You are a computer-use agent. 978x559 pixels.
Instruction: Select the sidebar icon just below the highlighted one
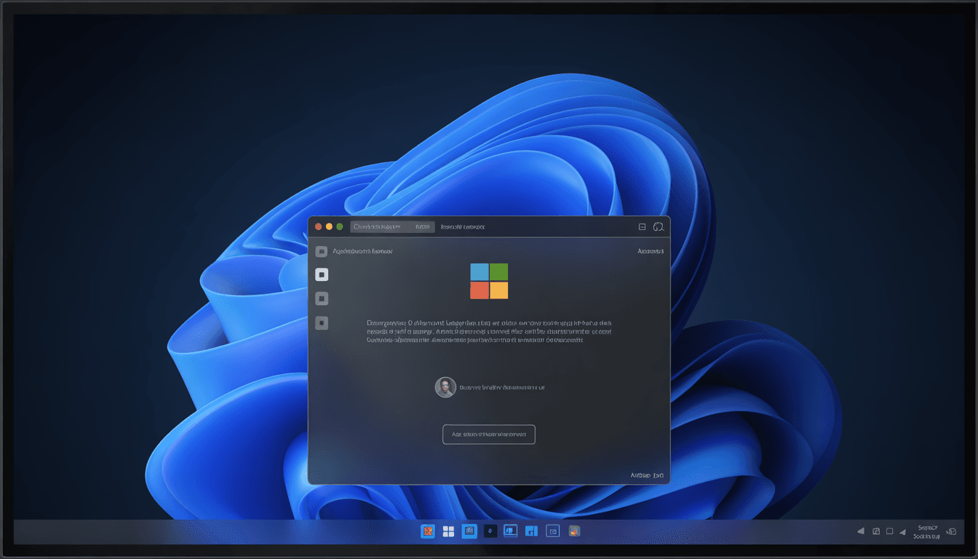tap(322, 298)
